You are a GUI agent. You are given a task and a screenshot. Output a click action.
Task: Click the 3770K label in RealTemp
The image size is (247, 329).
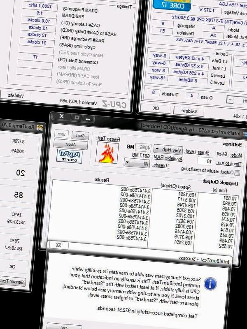[x=18, y=141]
